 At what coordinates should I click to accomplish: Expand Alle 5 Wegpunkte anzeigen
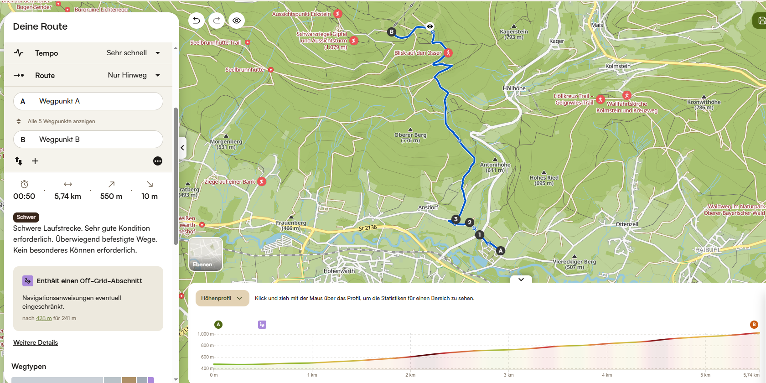[61, 121]
